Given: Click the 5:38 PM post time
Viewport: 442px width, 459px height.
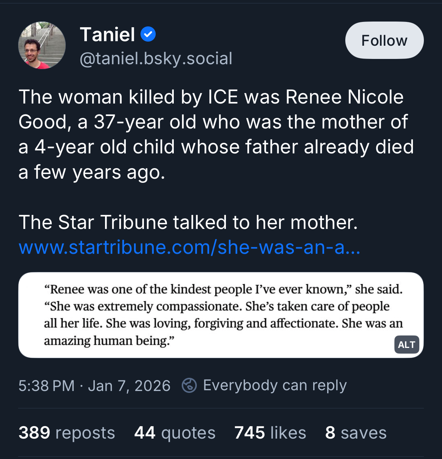Looking at the screenshot, I should click(46, 386).
